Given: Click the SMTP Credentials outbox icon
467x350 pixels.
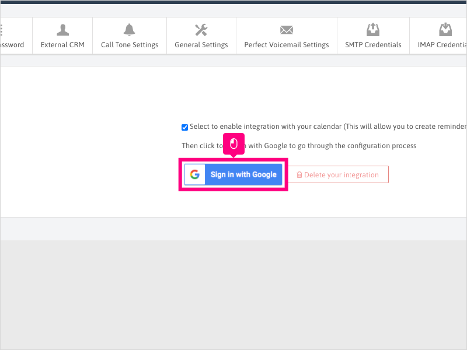Looking at the screenshot, I should tap(373, 30).
